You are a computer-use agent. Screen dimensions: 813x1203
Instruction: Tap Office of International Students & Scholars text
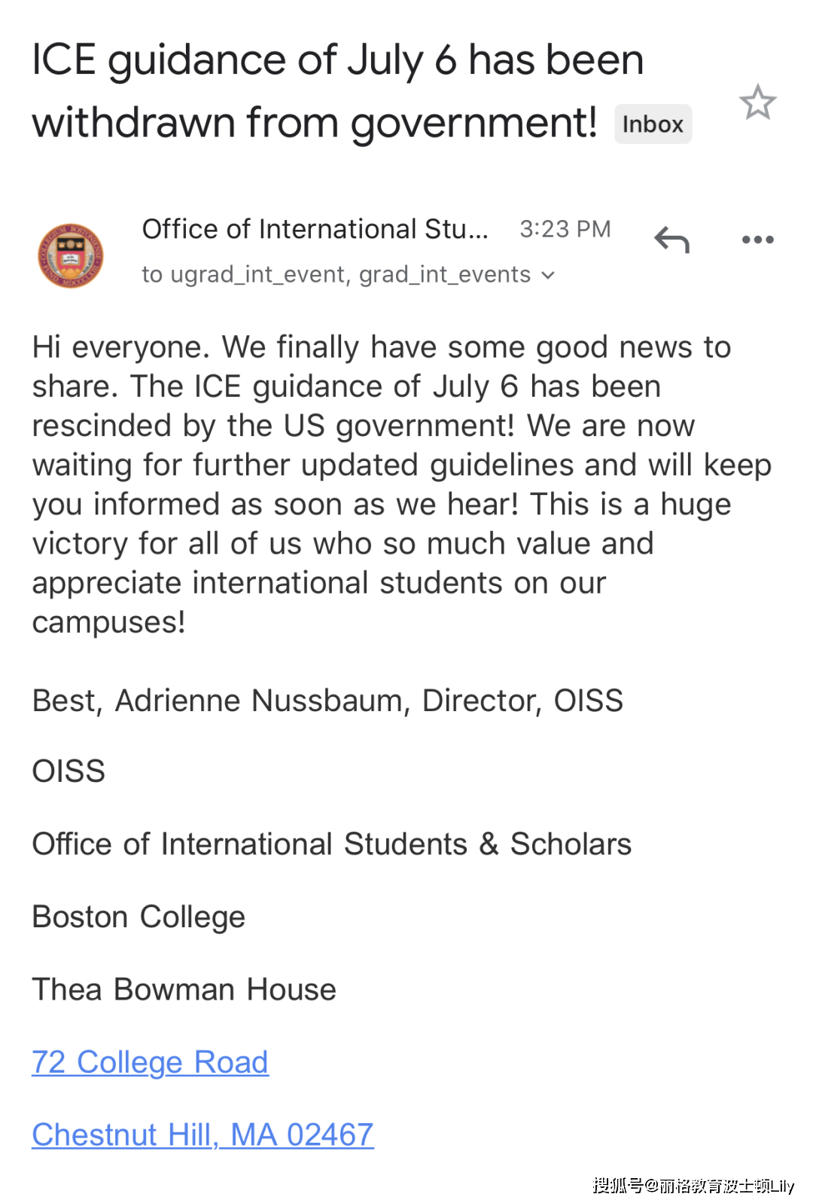[x=332, y=844]
